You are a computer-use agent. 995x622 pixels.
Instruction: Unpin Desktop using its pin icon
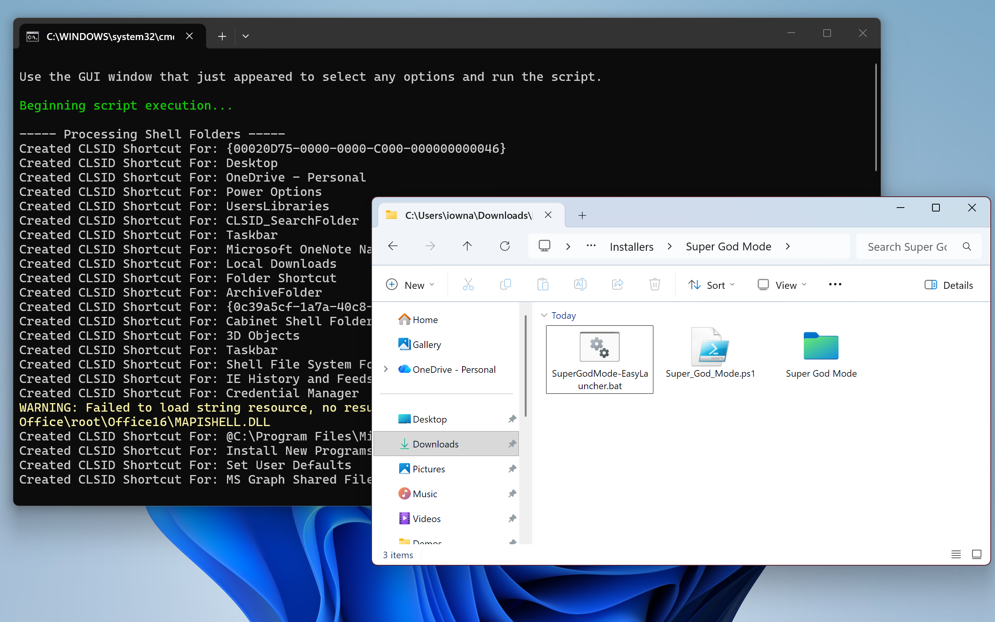[512, 419]
